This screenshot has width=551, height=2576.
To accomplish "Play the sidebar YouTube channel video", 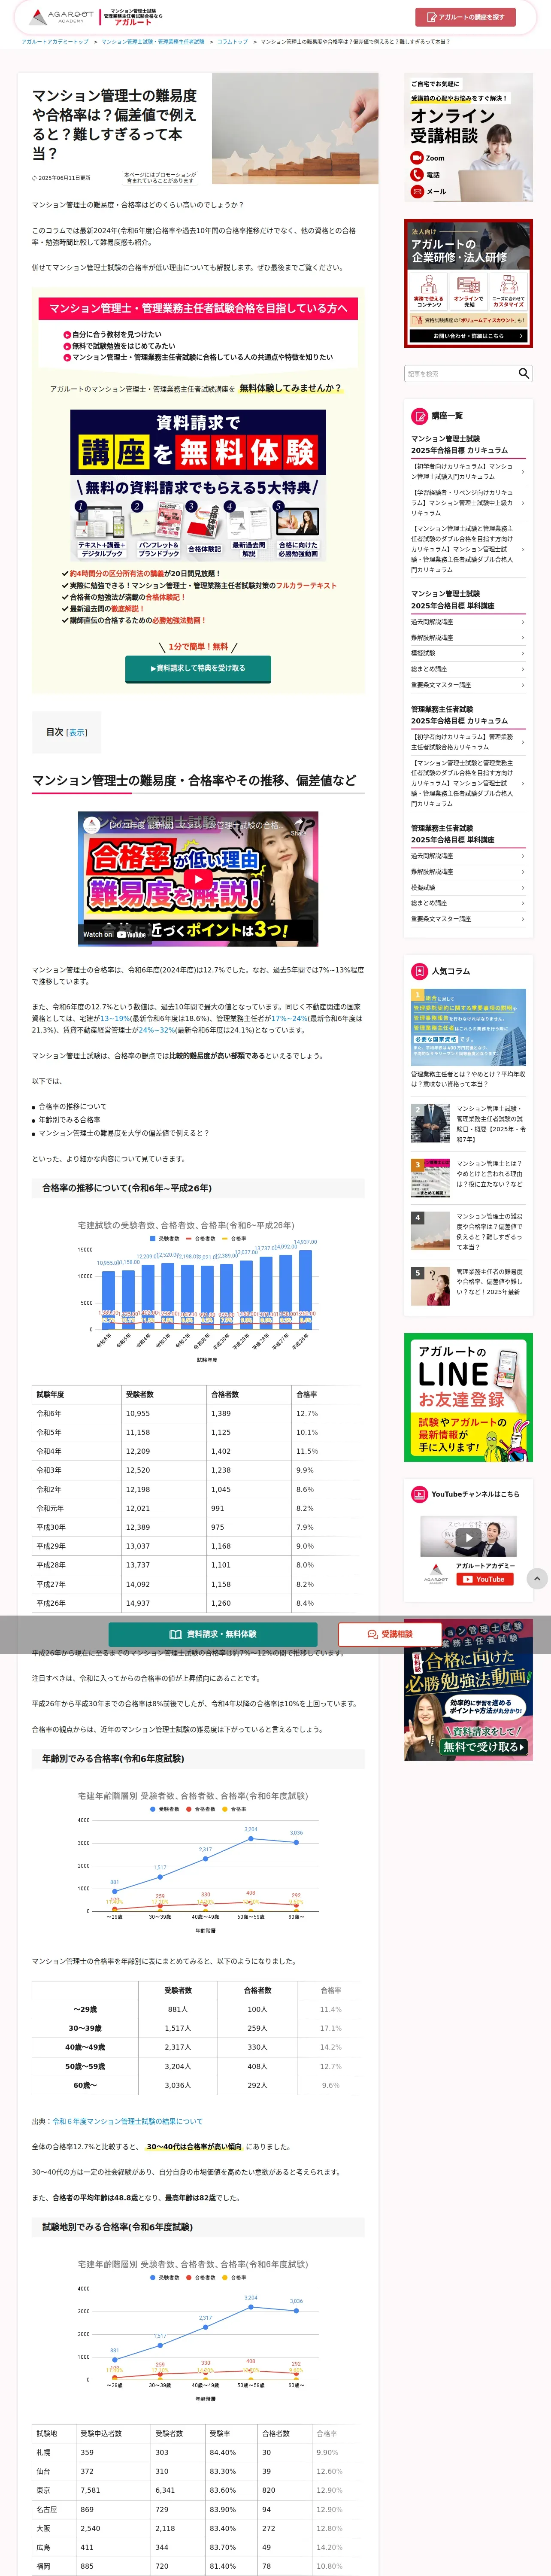I will coord(468,1537).
